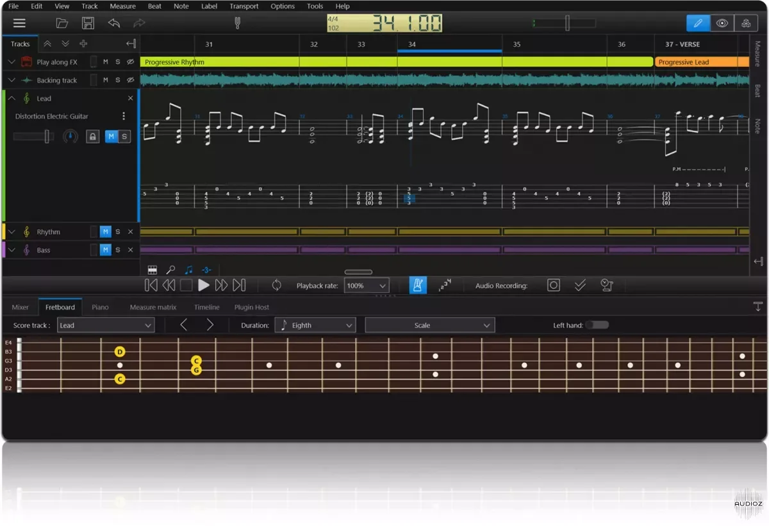The image size is (769, 526).
Task: Toggle the Lead track lock button
Action: click(x=93, y=136)
